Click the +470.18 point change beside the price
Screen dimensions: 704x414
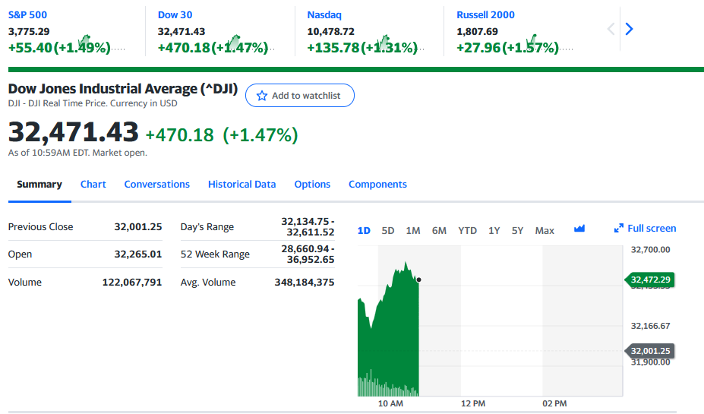pos(179,134)
